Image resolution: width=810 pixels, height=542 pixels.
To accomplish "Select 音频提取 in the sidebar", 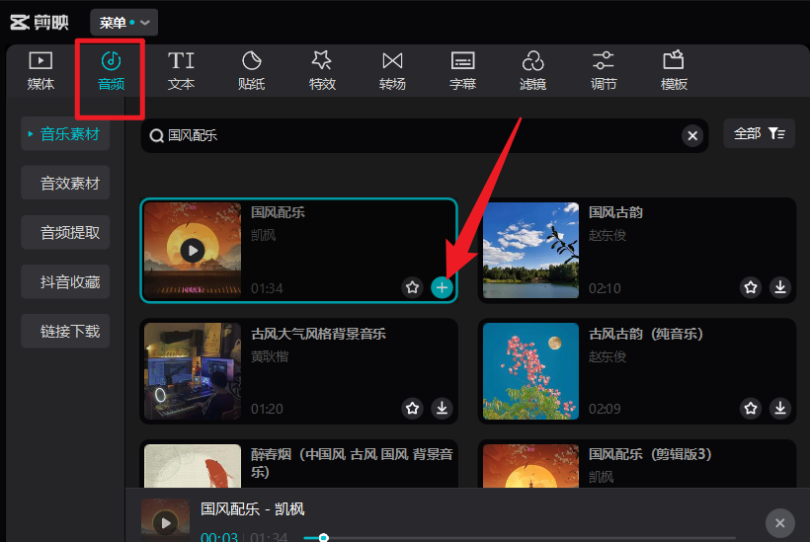I will (65, 232).
